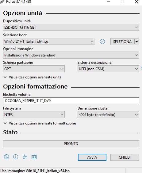Minimize the Rufus window

click(109, 2)
